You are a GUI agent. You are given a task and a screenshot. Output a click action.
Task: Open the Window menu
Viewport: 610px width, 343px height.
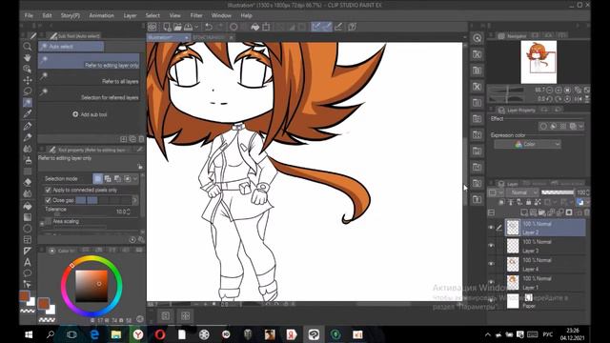click(221, 15)
